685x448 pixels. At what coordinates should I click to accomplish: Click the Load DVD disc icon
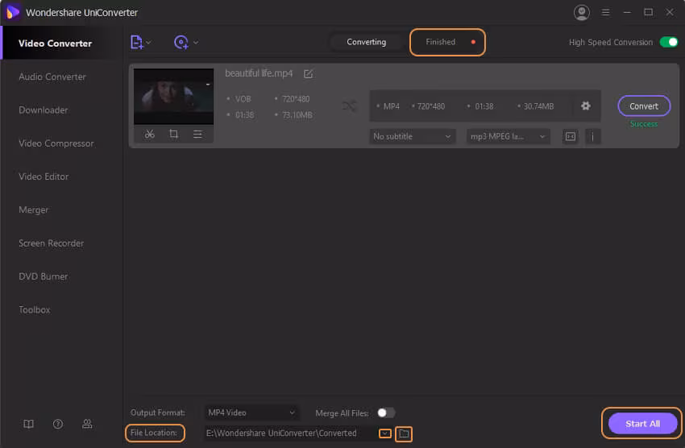click(181, 43)
